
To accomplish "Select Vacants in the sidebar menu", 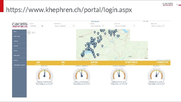I will point(19,46).
